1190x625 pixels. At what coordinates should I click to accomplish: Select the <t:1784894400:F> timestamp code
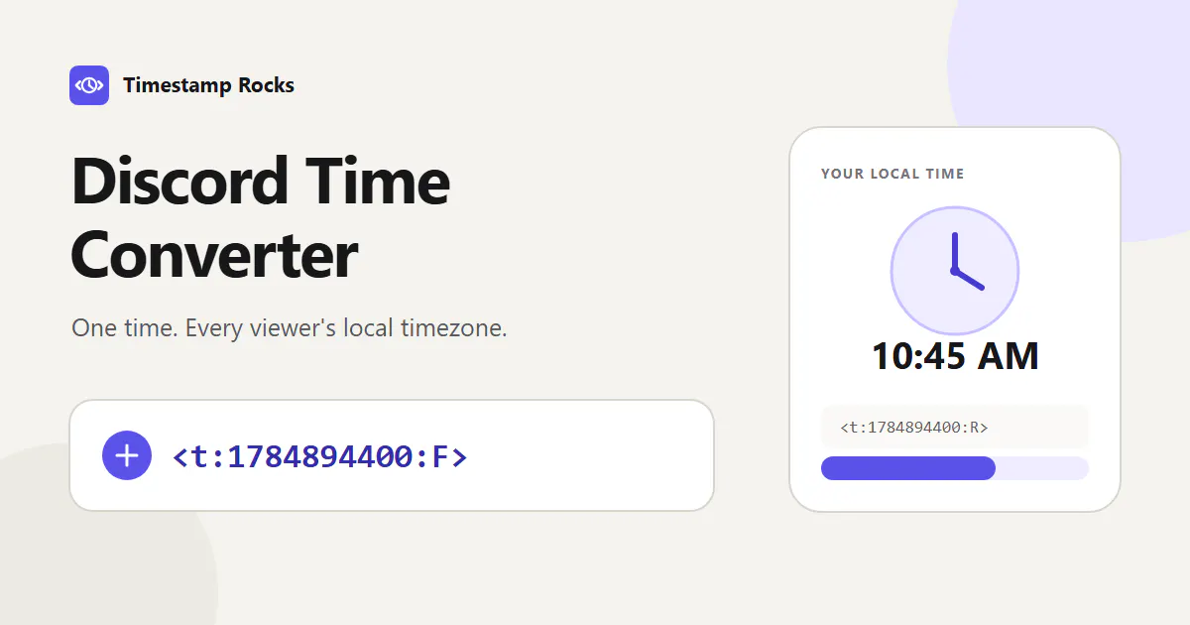(319, 456)
